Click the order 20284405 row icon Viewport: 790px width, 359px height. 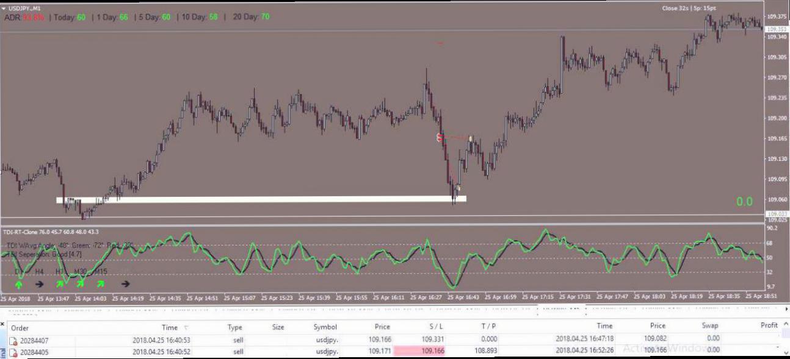13,352
